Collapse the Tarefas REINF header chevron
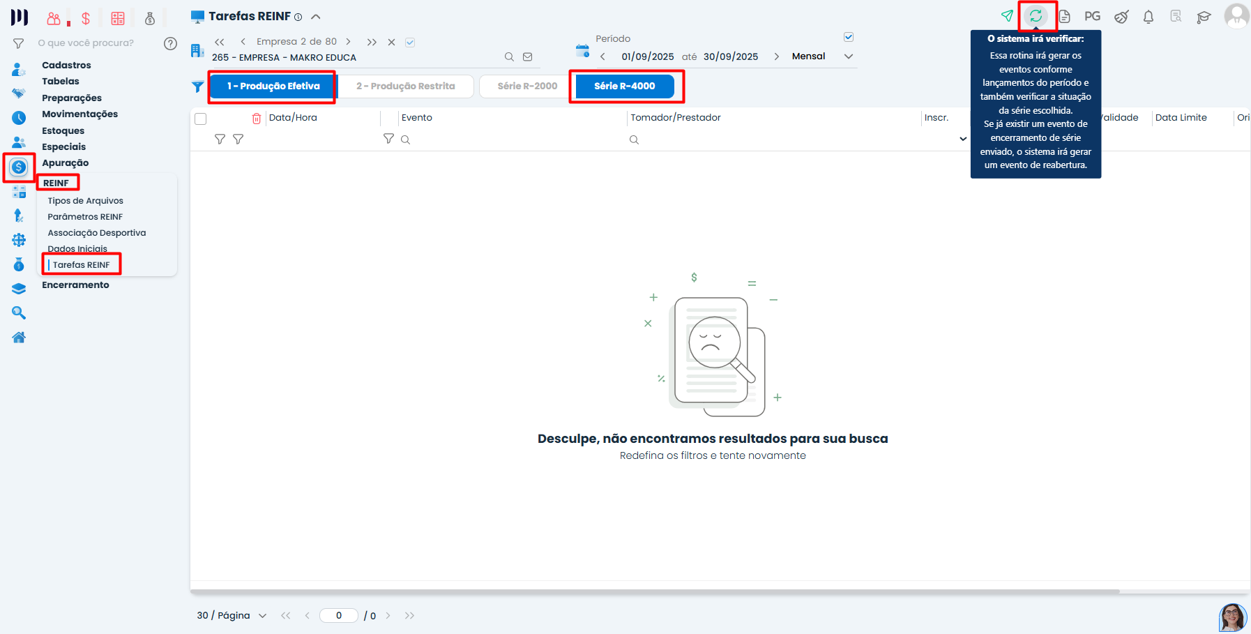The height and width of the screenshot is (634, 1251). (x=316, y=17)
